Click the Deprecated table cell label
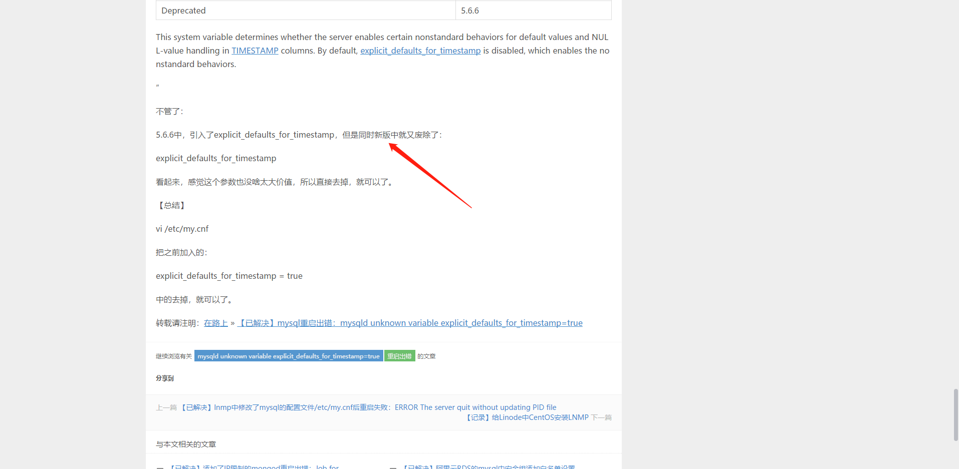The height and width of the screenshot is (469, 959). tap(183, 11)
